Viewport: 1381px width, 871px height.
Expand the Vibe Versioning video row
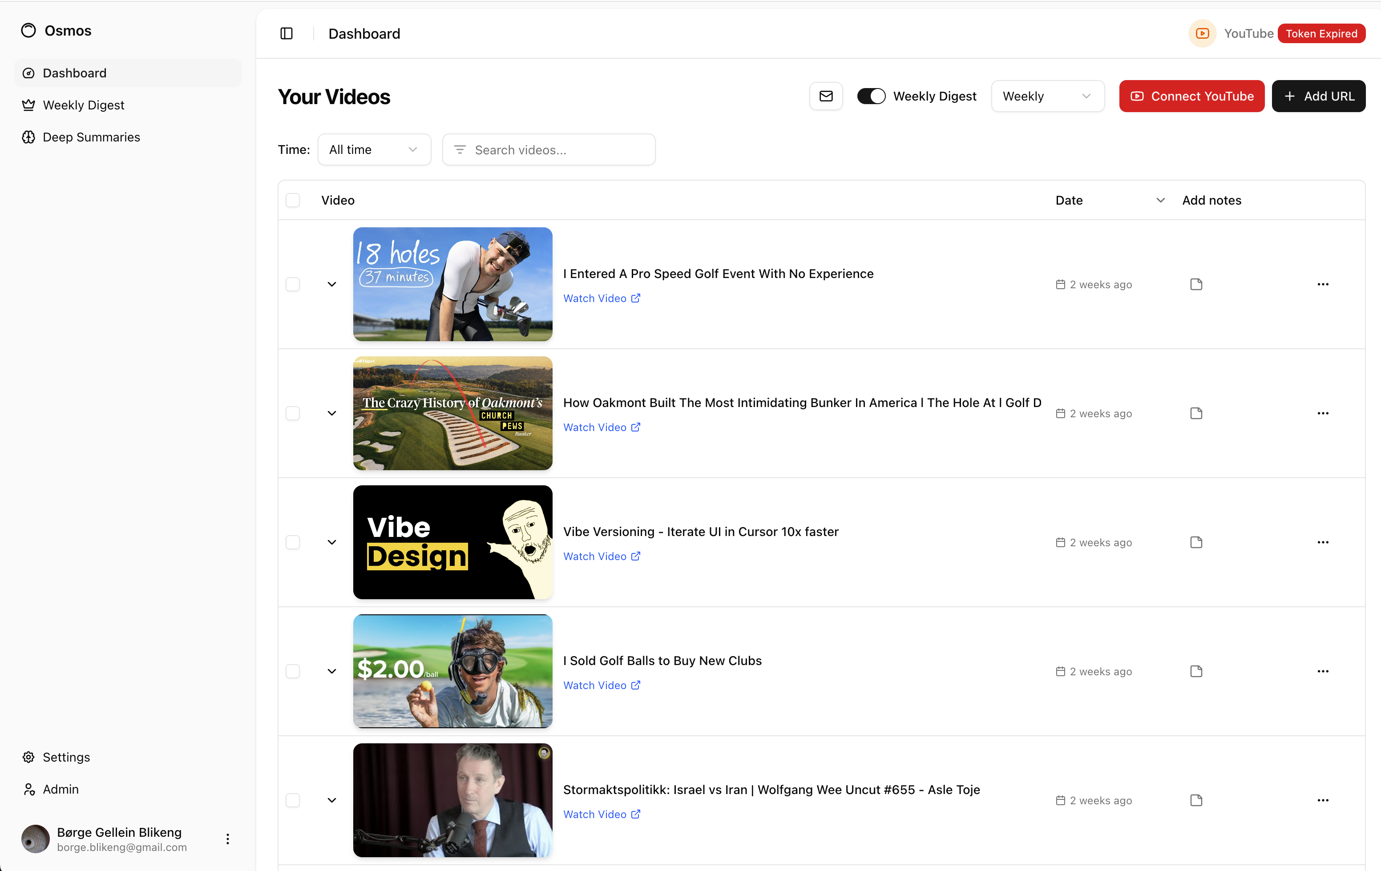pos(331,542)
